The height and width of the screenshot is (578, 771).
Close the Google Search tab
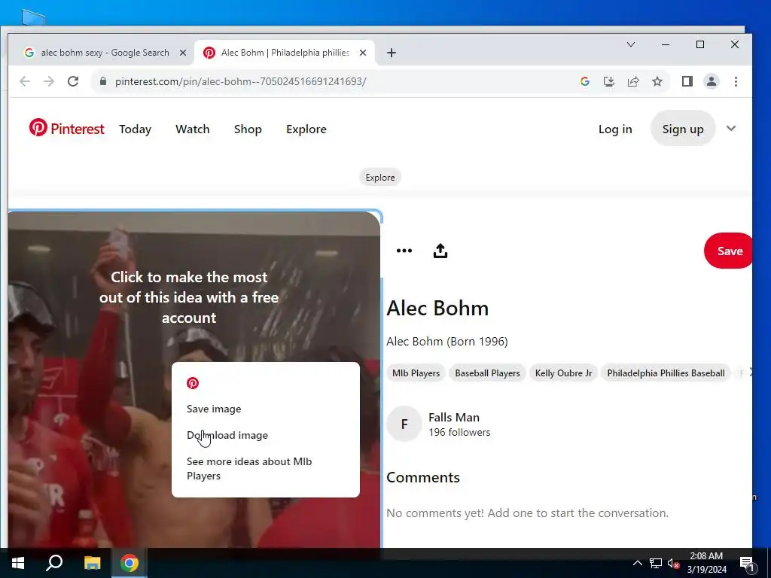coord(183,53)
